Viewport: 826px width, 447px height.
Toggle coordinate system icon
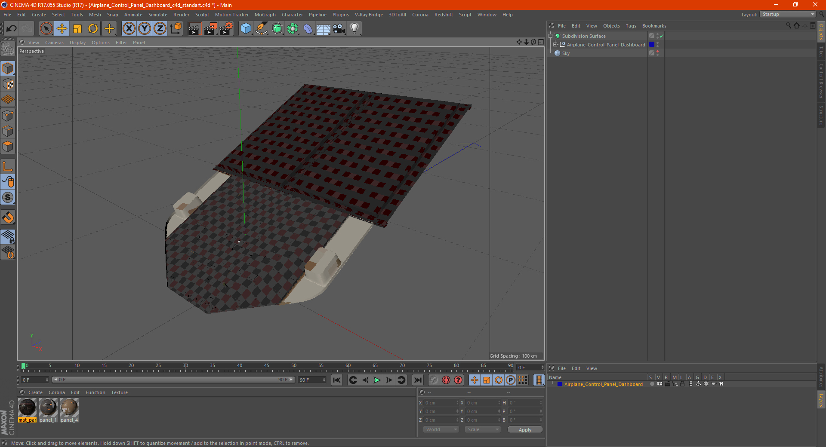176,29
